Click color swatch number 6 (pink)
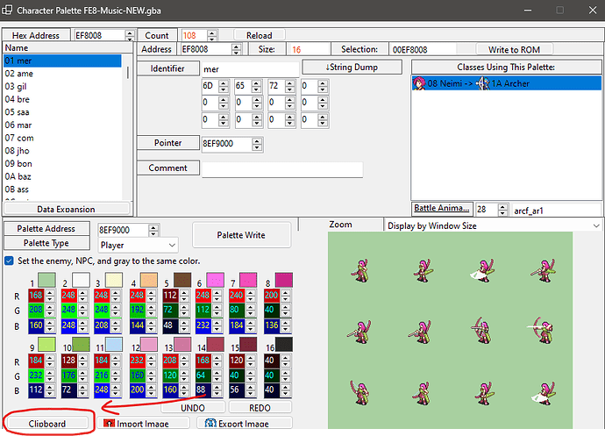This screenshot has width=605, height=436. pos(214,279)
